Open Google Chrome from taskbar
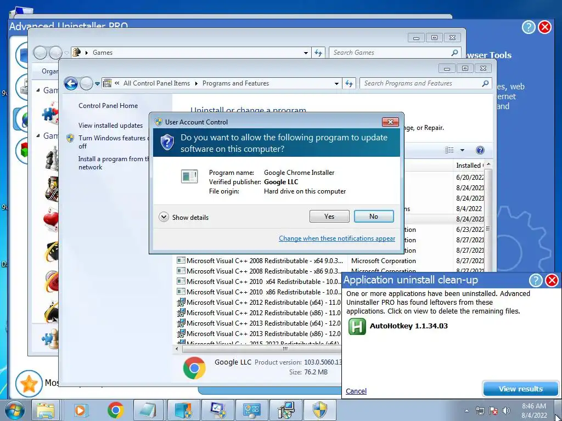 click(x=115, y=410)
